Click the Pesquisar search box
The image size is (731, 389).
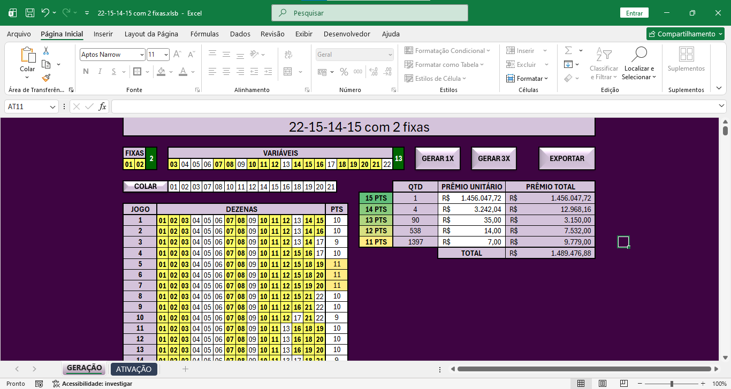[x=370, y=13]
